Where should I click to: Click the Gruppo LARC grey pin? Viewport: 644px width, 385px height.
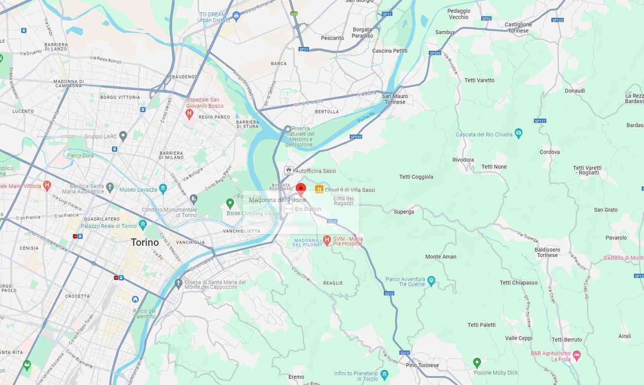tap(123, 136)
